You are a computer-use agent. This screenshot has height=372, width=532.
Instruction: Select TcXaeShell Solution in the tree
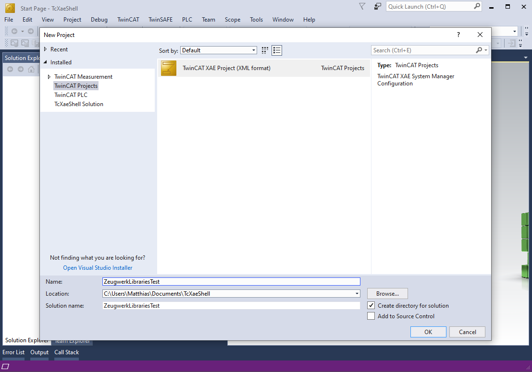[79, 104]
